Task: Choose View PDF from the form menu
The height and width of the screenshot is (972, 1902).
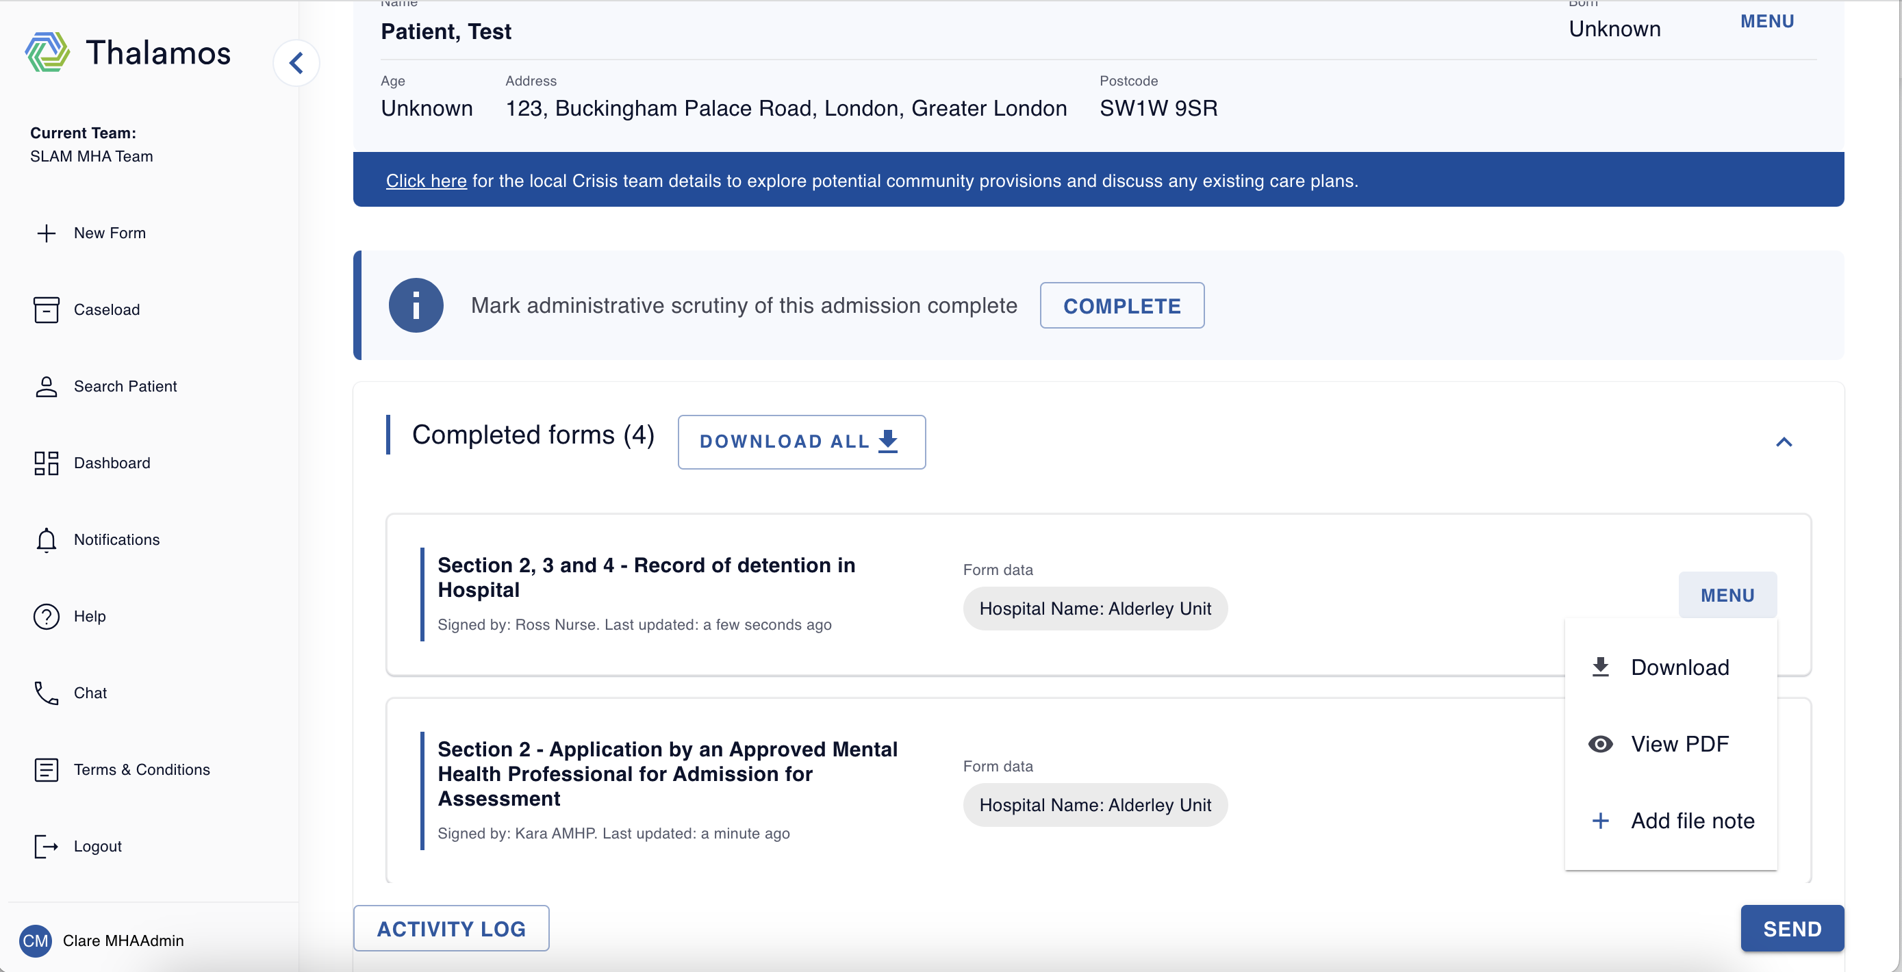Action: tap(1671, 744)
